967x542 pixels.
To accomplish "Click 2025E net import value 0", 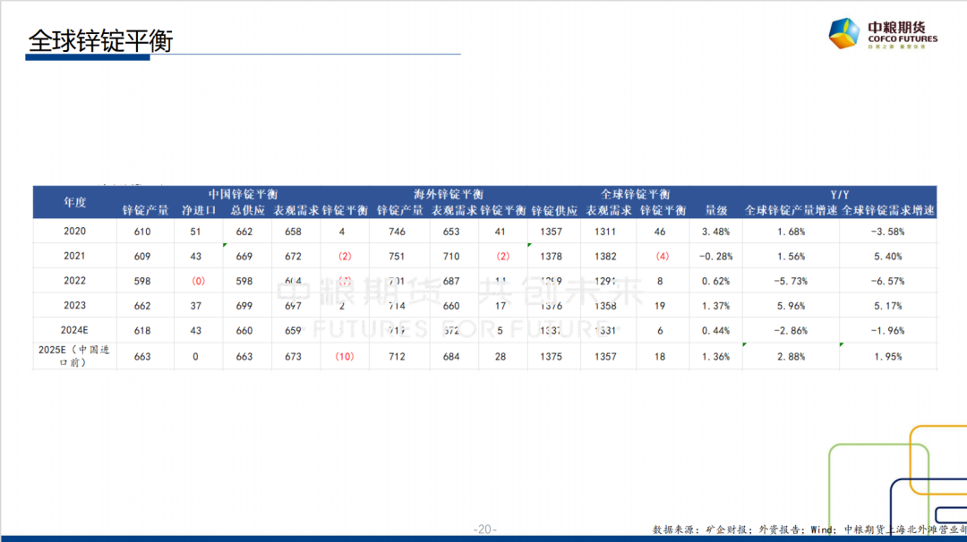I will (x=195, y=357).
